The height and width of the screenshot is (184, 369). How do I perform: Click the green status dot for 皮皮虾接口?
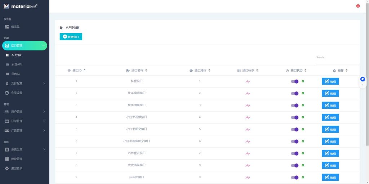coord(303,177)
